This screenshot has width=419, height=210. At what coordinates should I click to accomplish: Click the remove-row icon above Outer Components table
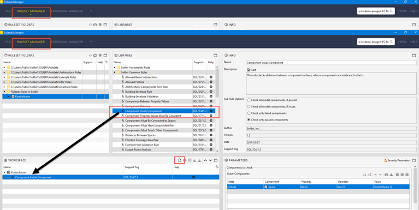coord(369,175)
